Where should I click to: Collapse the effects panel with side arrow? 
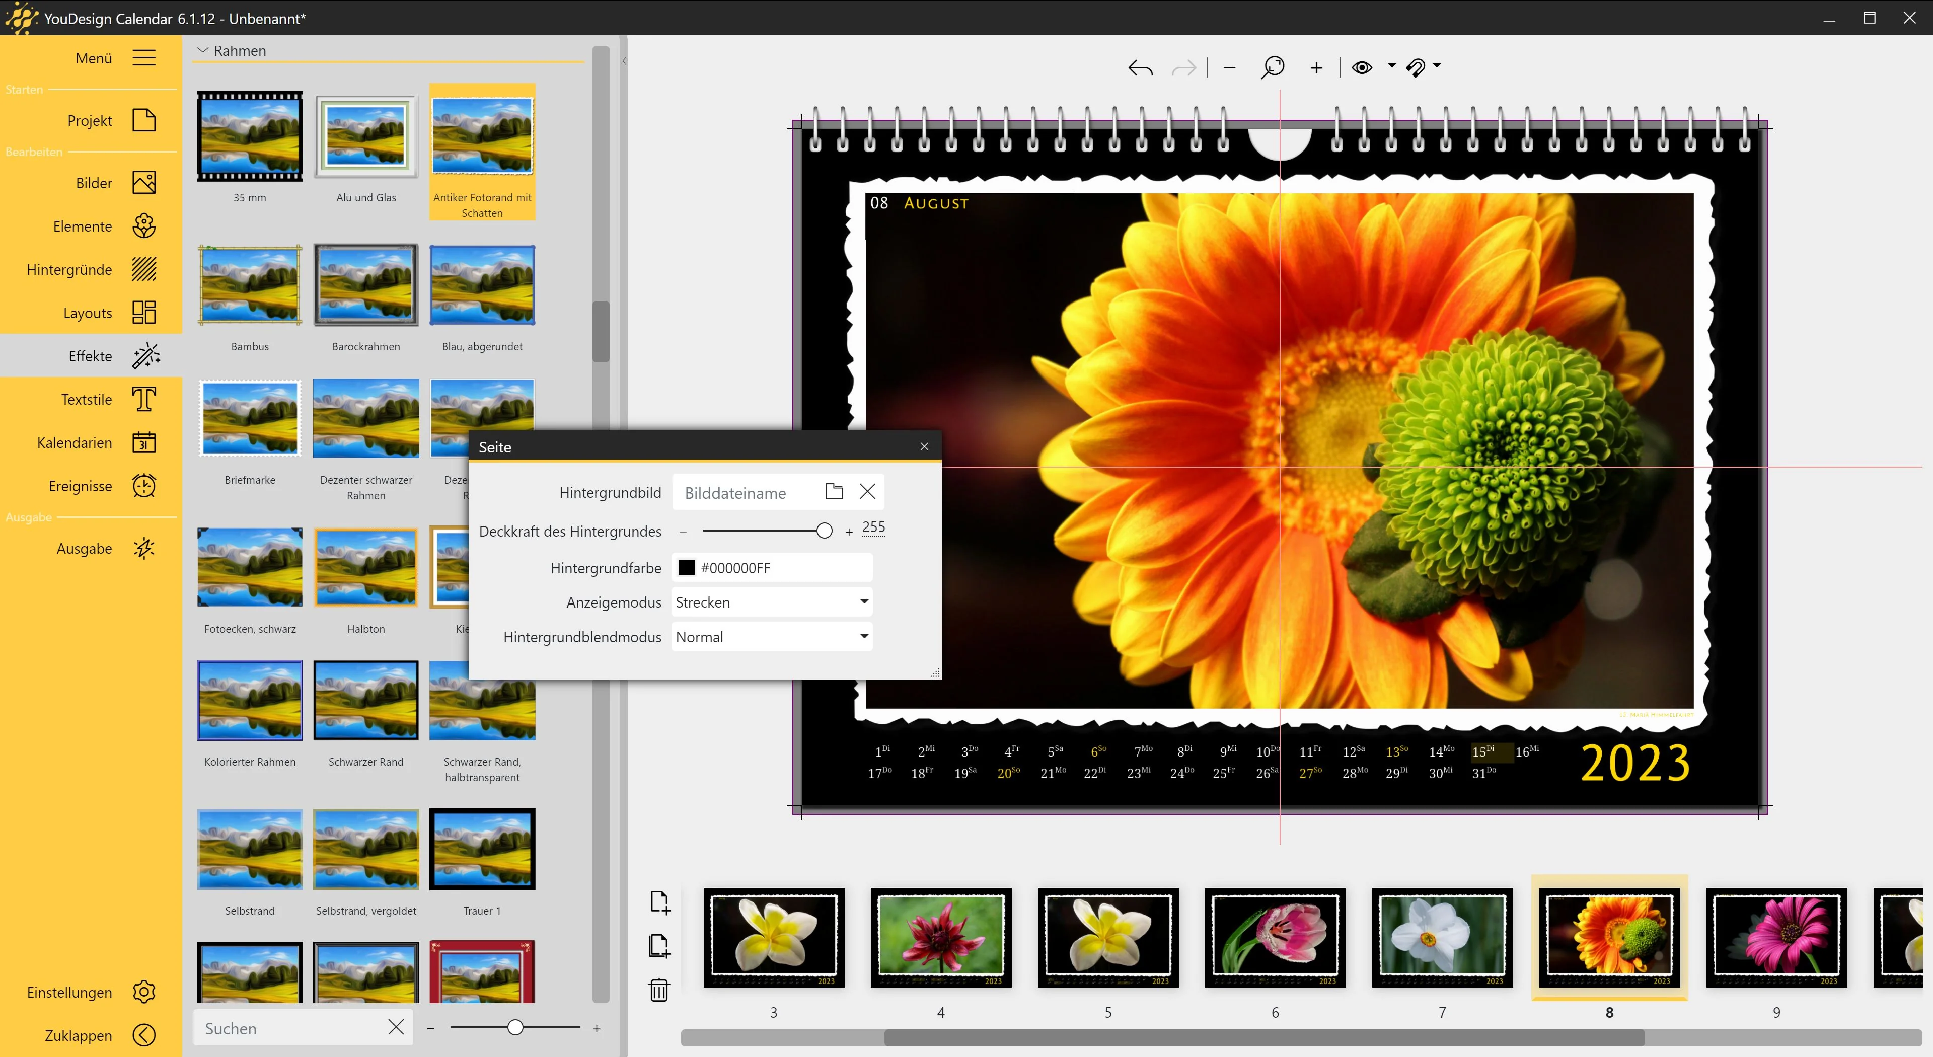[x=624, y=61]
